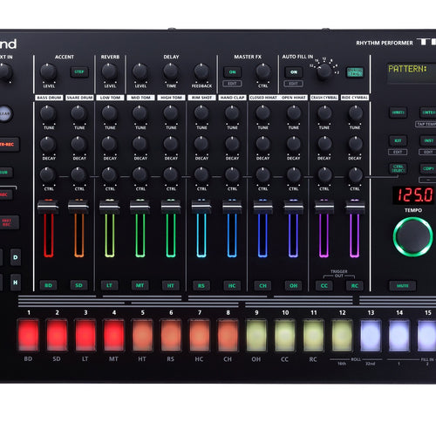
Task: Select the CC crash cymbal instrument button
Action: pyautogui.click(x=324, y=285)
